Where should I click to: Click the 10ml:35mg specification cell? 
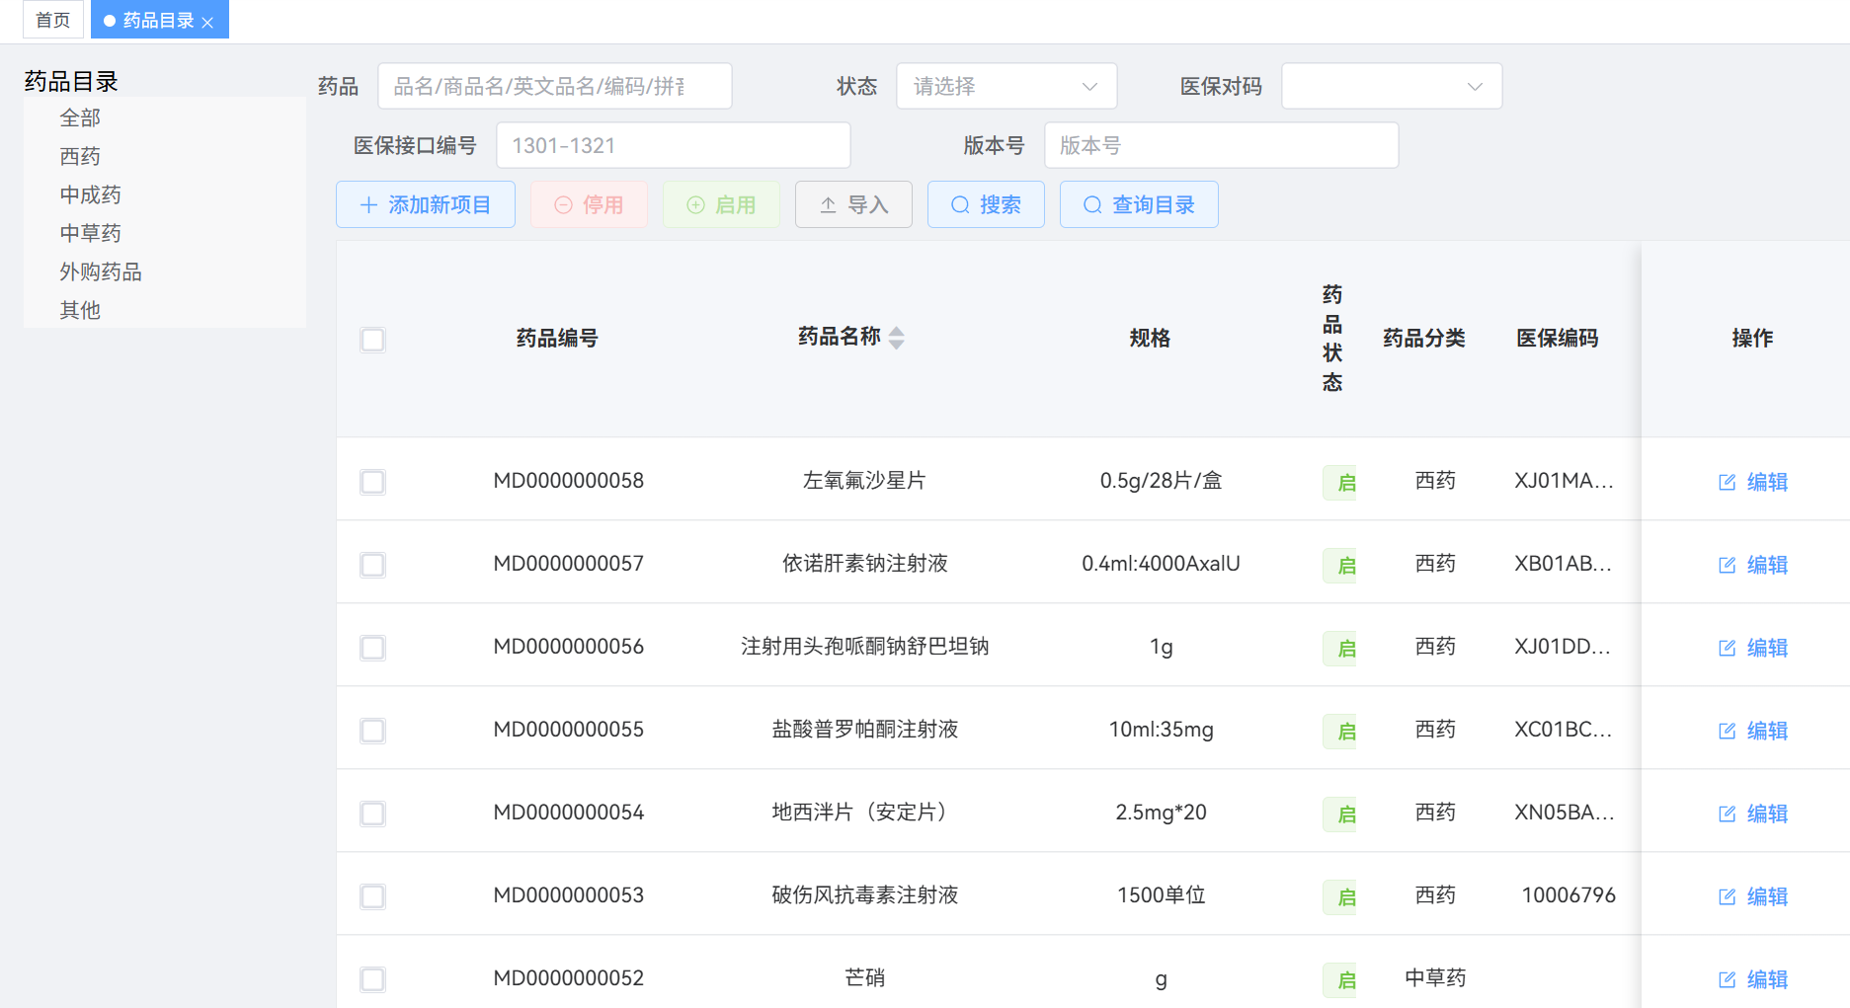pos(1161,730)
